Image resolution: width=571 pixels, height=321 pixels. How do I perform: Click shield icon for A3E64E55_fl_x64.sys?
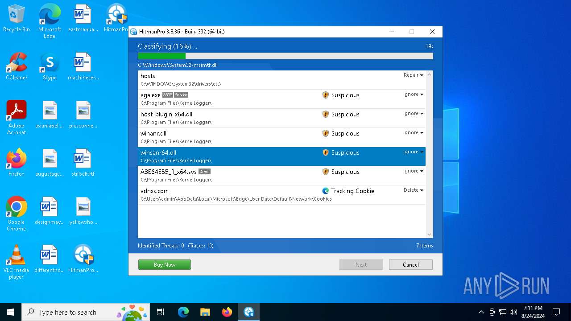[326, 172]
